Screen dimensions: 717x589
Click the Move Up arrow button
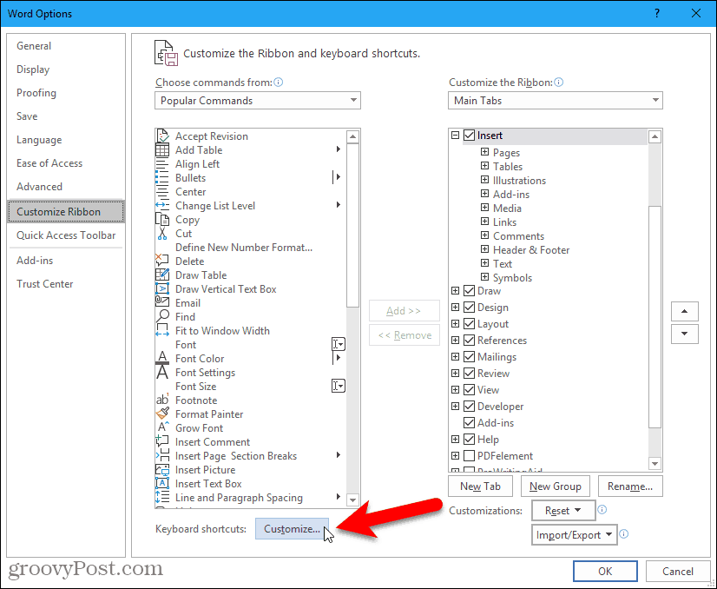click(685, 311)
